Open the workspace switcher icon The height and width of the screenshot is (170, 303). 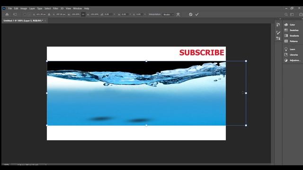coord(292,15)
